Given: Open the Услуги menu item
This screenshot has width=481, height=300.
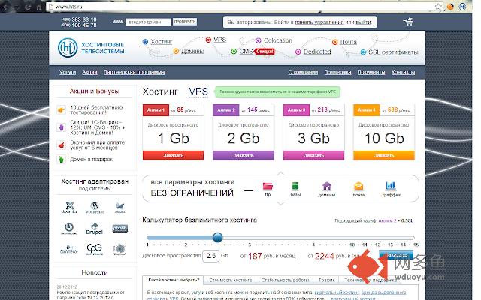Looking at the screenshot, I should 68,72.
